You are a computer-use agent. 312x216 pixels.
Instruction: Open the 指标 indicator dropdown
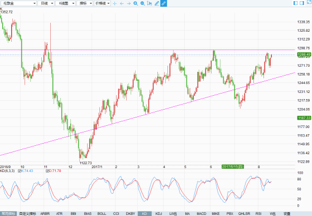tap(85, 3)
